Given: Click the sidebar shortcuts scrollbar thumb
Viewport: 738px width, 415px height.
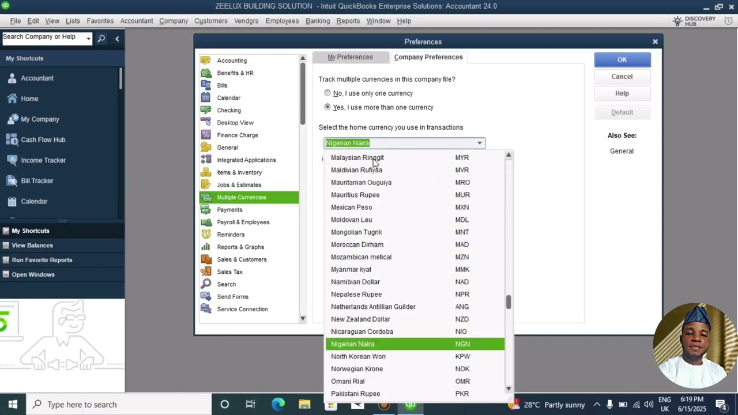Looking at the screenshot, I should point(121,78).
